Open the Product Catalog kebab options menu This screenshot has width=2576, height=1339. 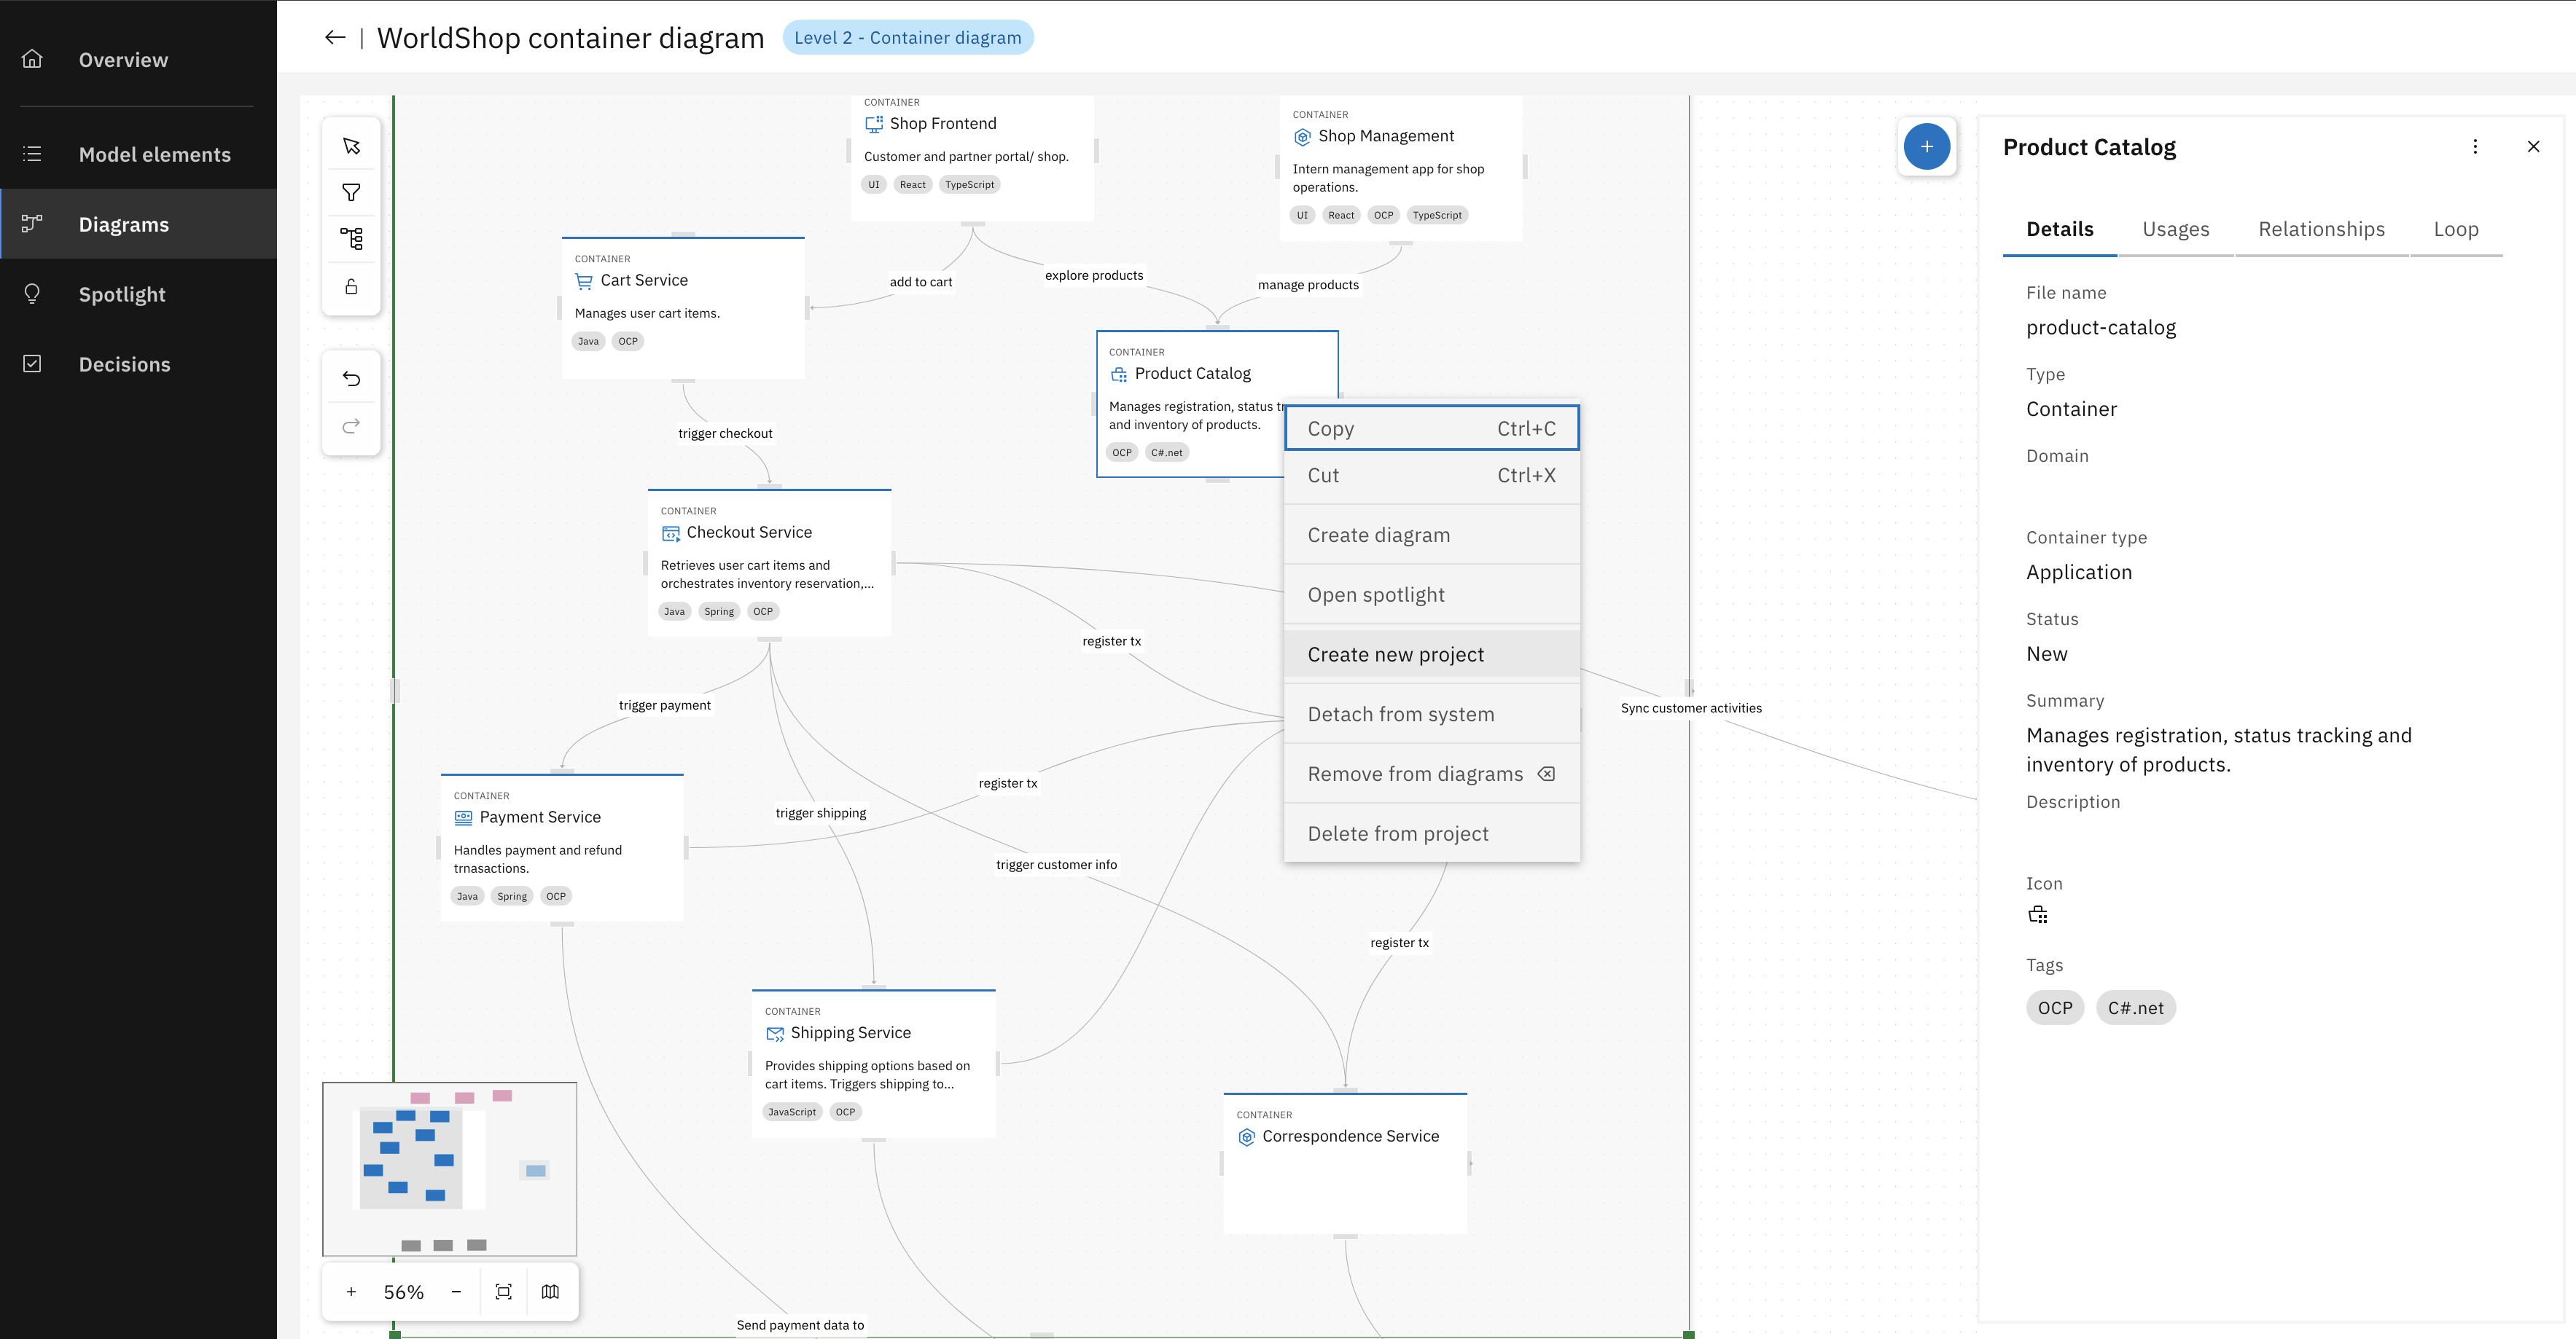[2475, 146]
